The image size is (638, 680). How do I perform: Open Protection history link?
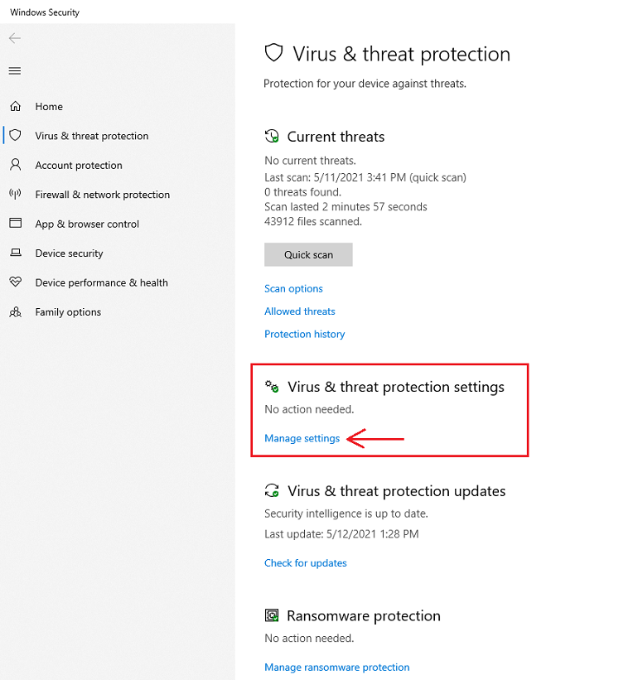coord(304,335)
